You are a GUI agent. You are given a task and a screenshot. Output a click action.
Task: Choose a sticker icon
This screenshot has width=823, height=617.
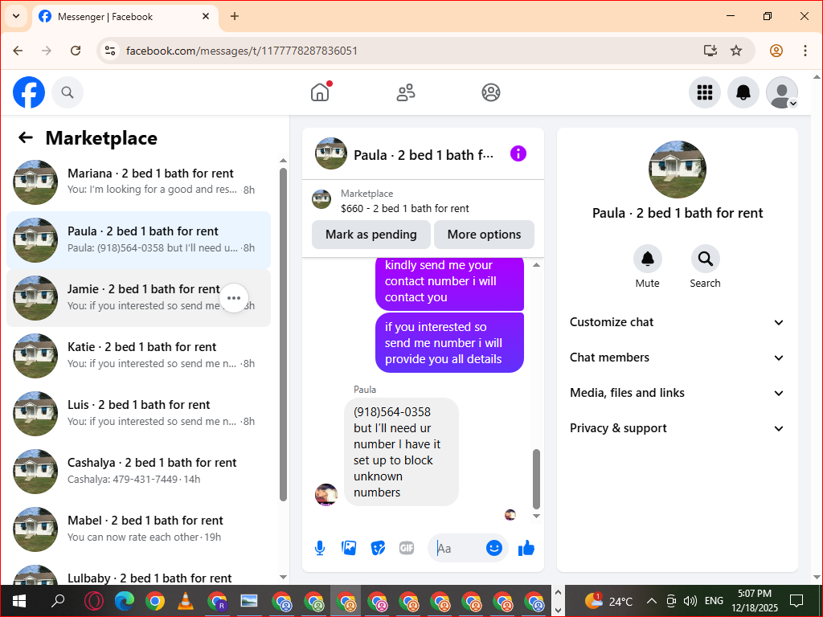(378, 548)
